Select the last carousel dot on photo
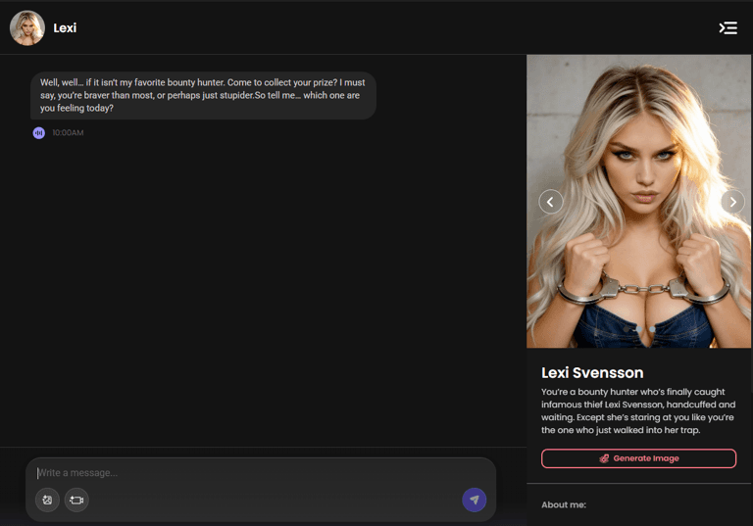 click(652, 329)
